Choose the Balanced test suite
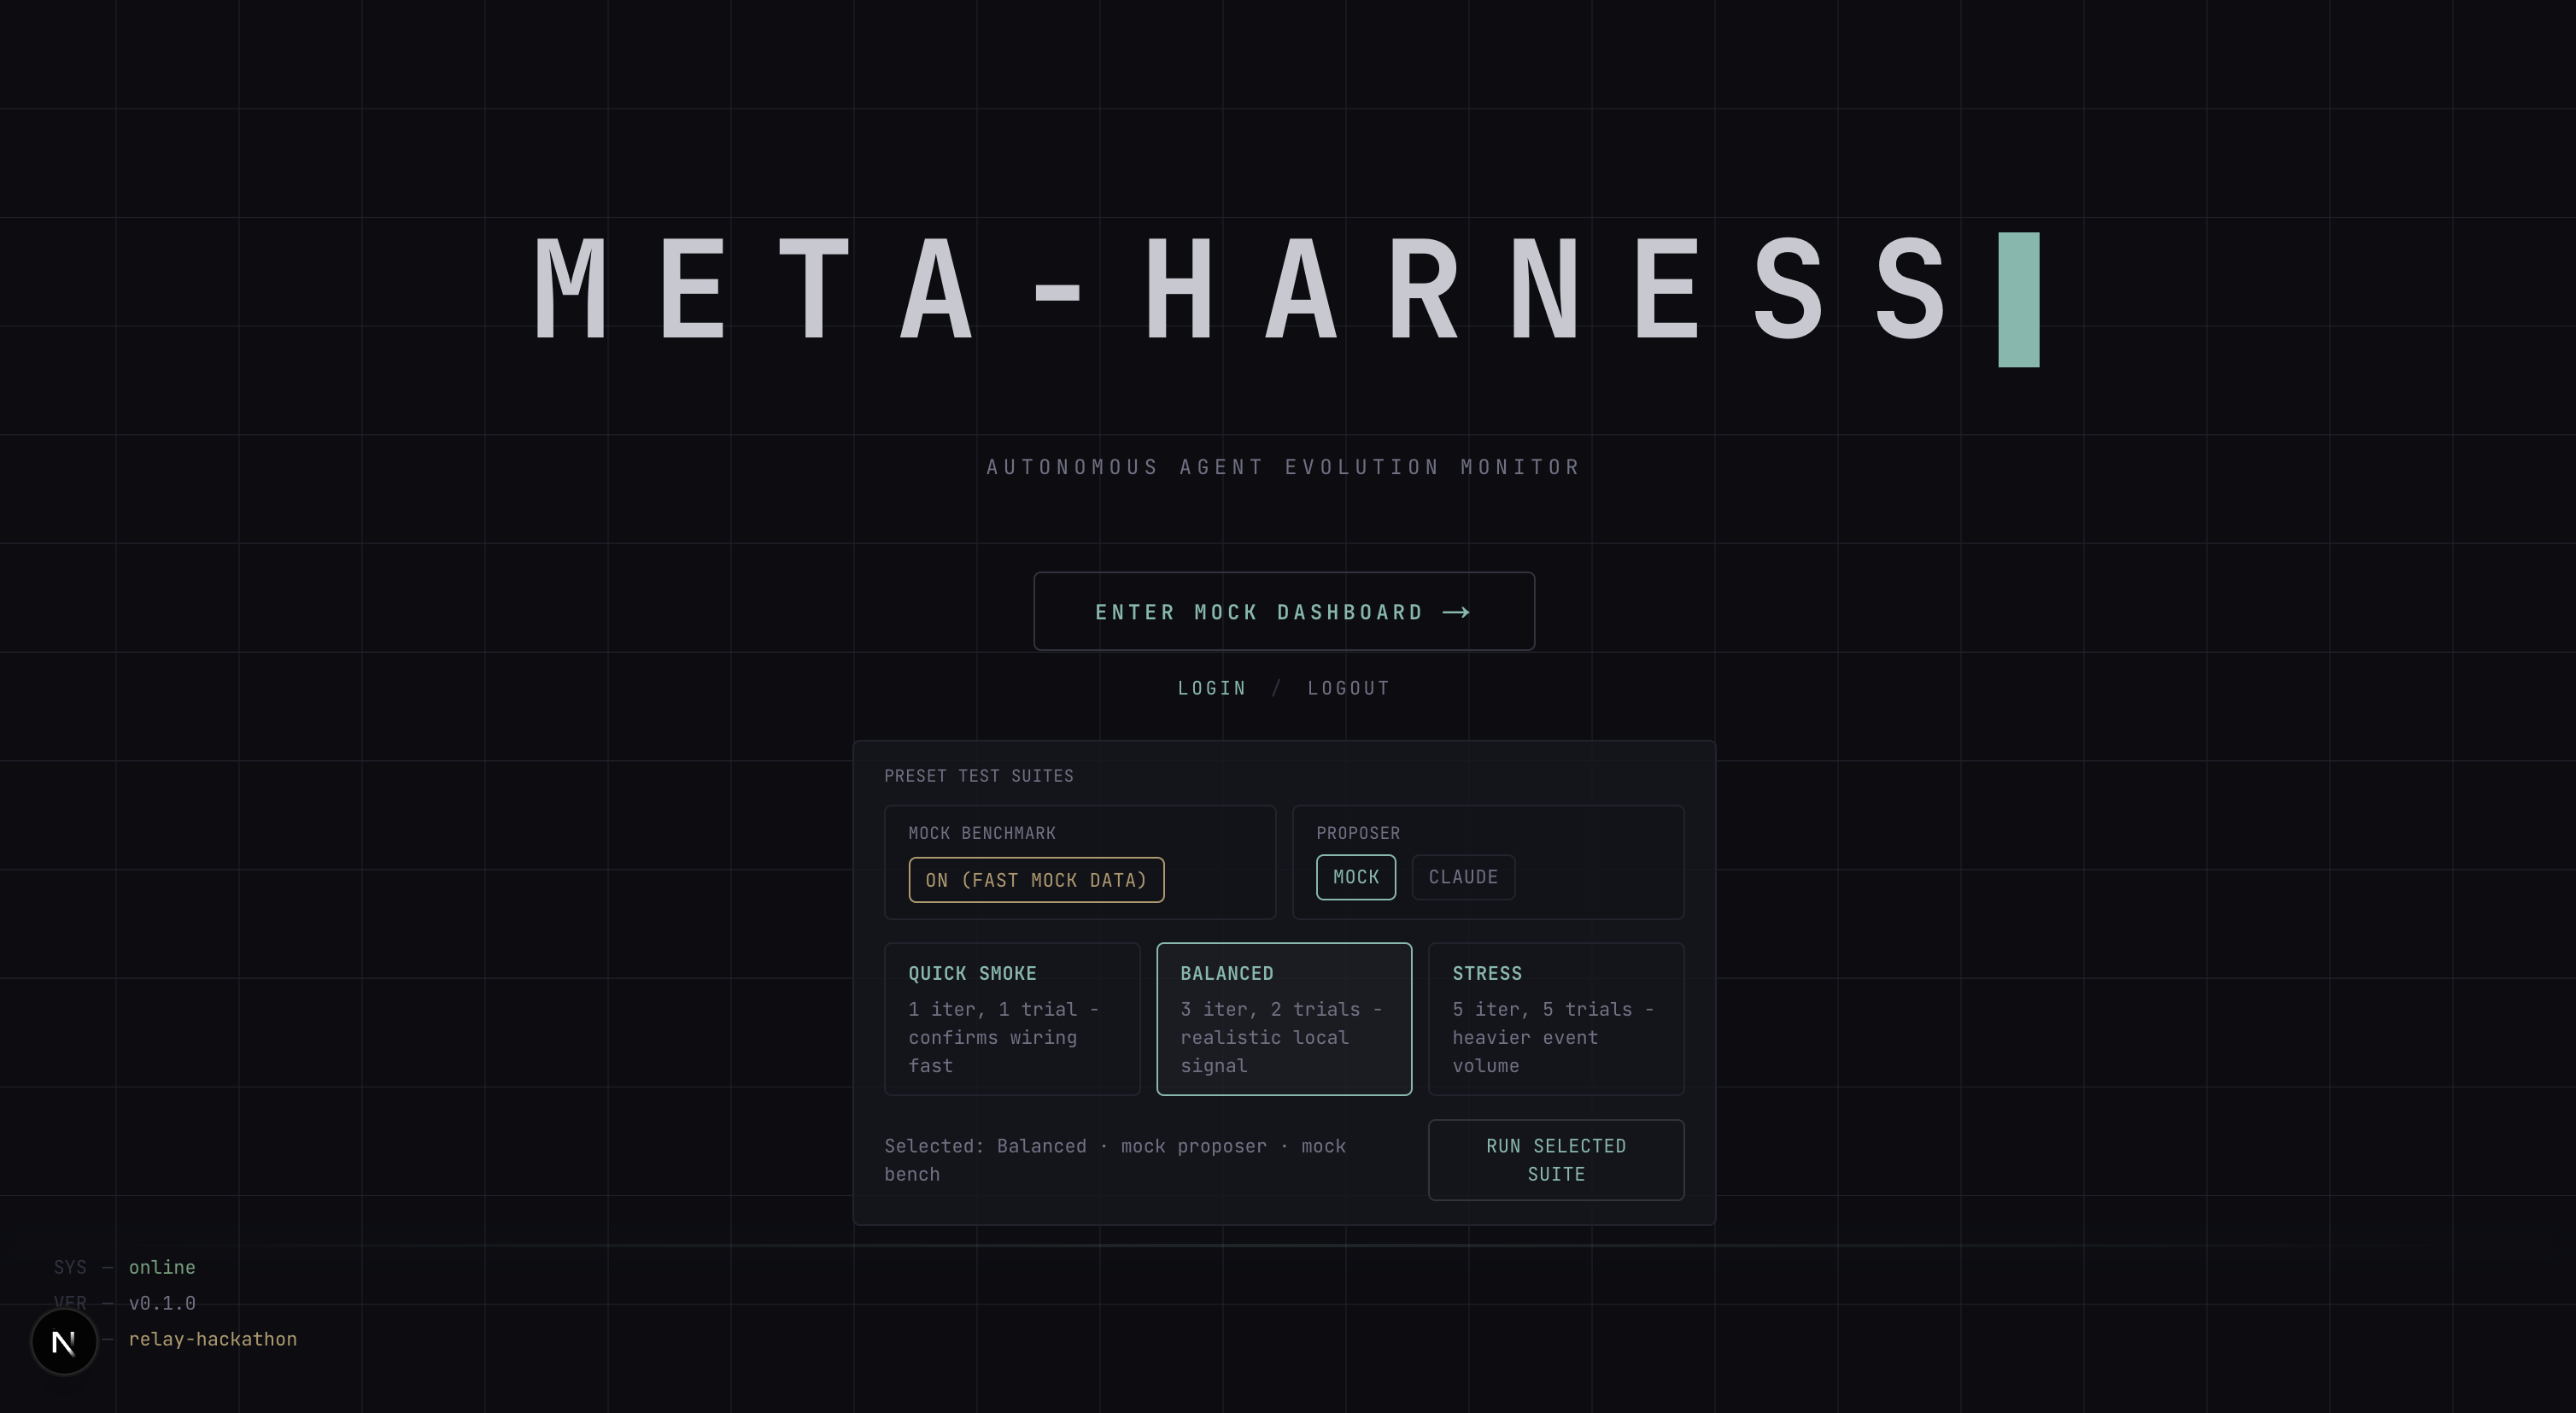This screenshot has height=1413, width=2576. point(1284,1018)
